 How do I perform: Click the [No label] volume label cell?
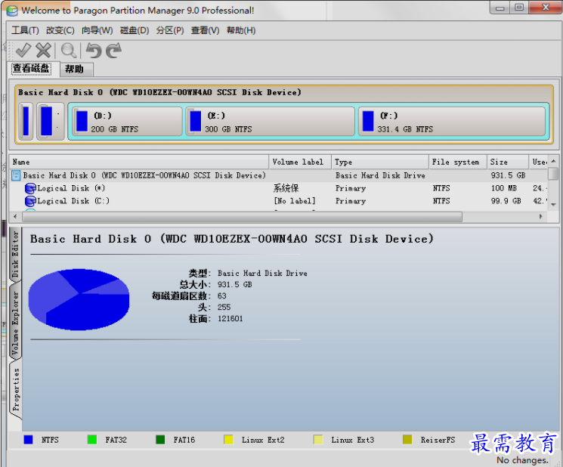click(x=295, y=201)
